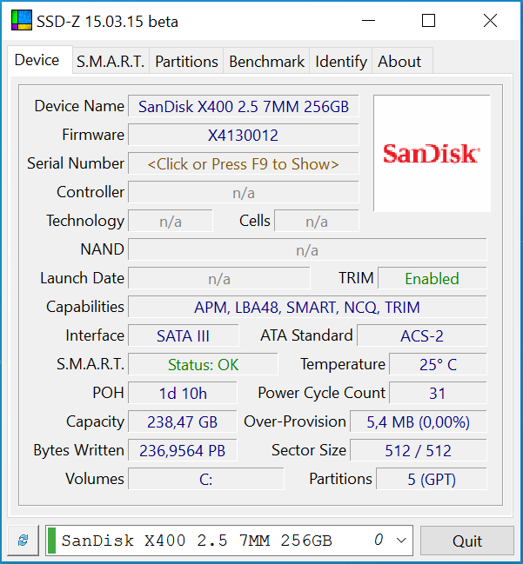Click the Cells n/a field
The image size is (523, 564).
(317, 222)
